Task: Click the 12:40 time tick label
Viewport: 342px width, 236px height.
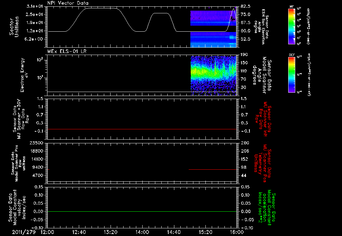Action: point(79,232)
